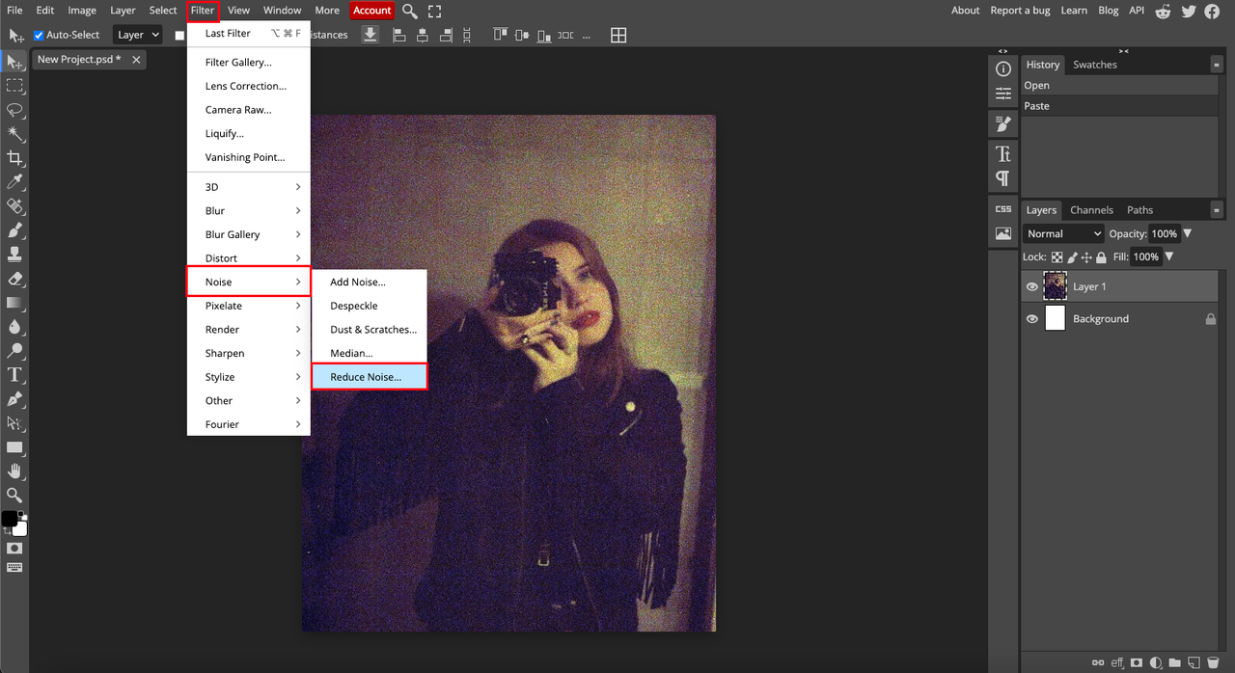Select the Eraser tool
The height and width of the screenshot is (673, 1235).
[14, 279]
